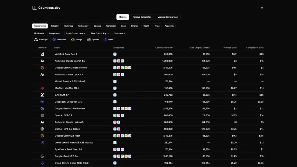Open the Max Output: Any dropdown
297x167 pixels.
point(100,33)
